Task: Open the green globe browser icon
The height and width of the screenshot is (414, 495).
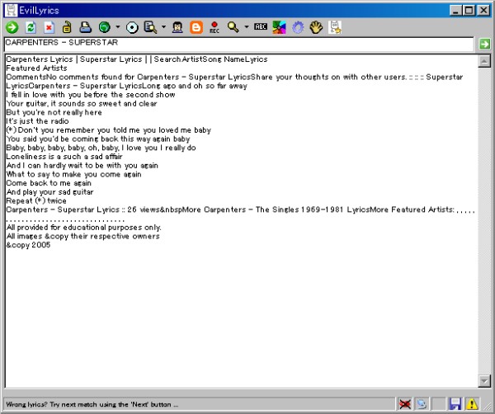Action: (x=104, y=27)
